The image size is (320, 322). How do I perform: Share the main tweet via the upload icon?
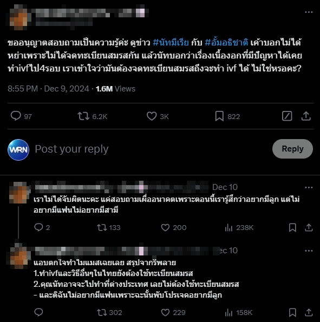click(x=306, y=116)
